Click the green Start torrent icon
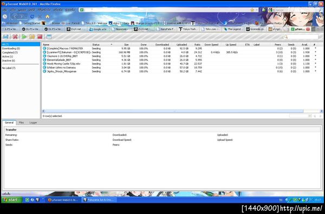This screenshot has width=325, height=214. click(x=24, y=37)
